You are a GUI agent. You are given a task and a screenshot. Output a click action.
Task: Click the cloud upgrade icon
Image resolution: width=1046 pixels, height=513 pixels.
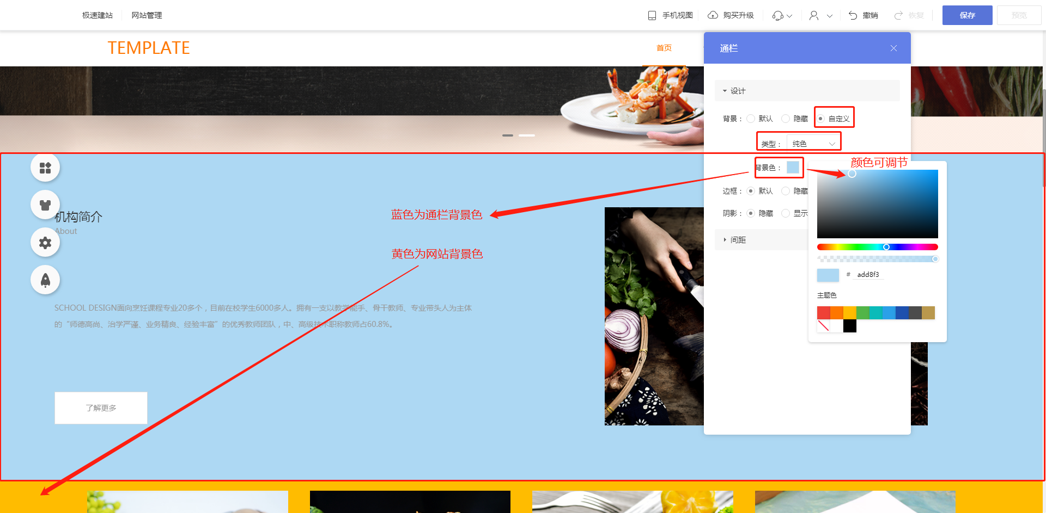pos(713,15)
